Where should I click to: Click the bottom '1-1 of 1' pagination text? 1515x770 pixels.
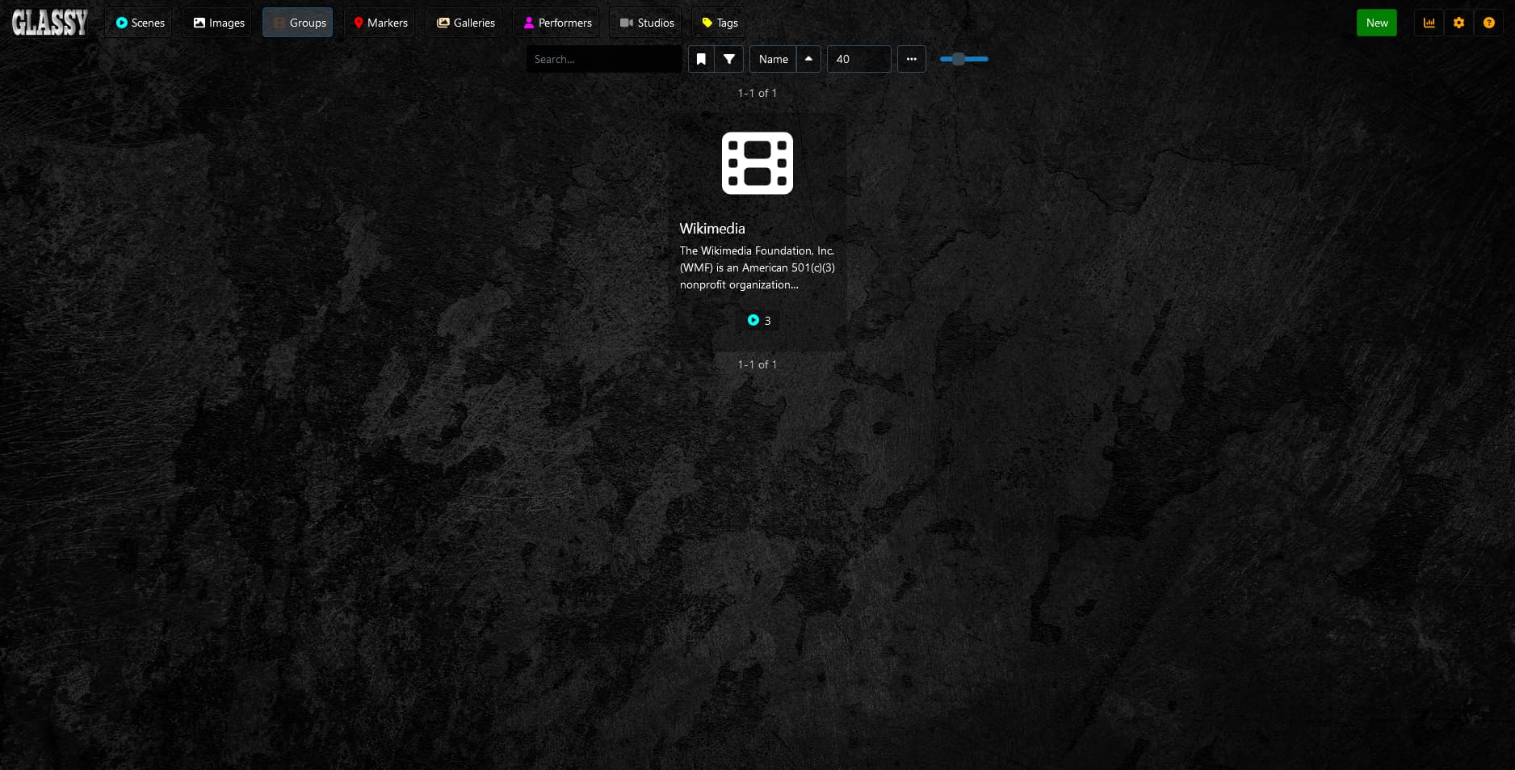click(757, 364)
